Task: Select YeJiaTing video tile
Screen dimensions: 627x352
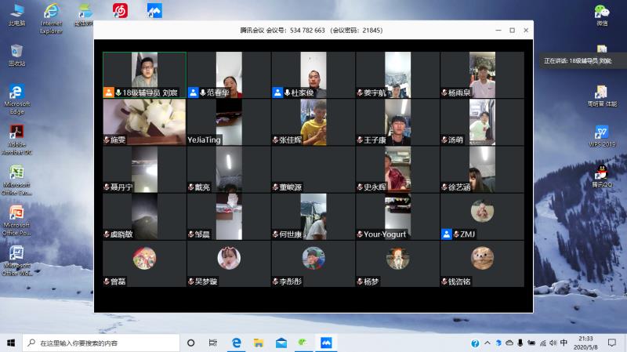Action: 228,122
